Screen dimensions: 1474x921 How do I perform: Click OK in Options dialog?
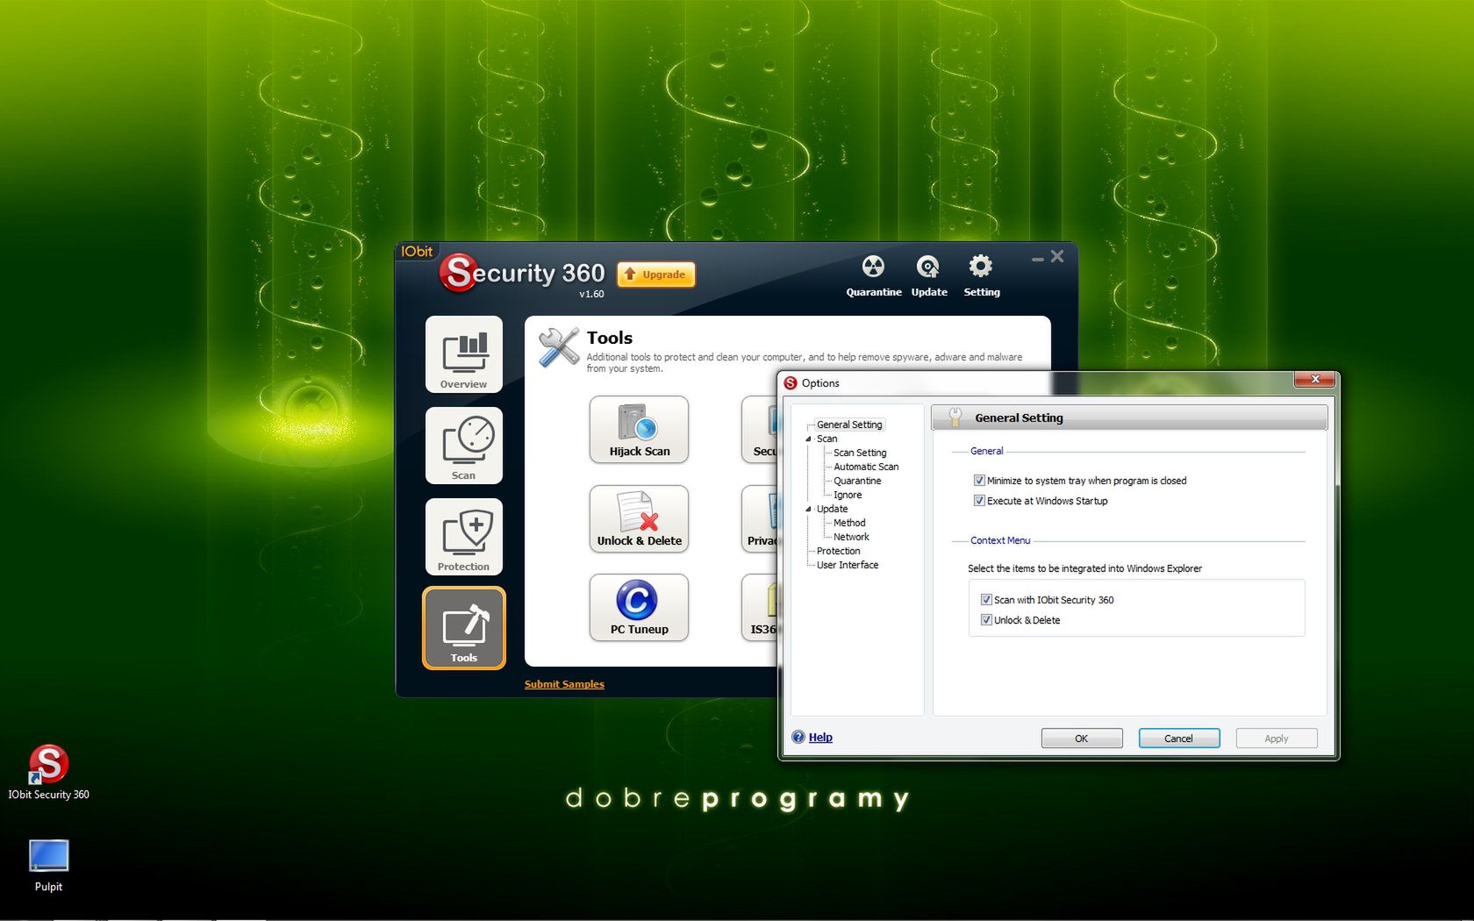1082,739
